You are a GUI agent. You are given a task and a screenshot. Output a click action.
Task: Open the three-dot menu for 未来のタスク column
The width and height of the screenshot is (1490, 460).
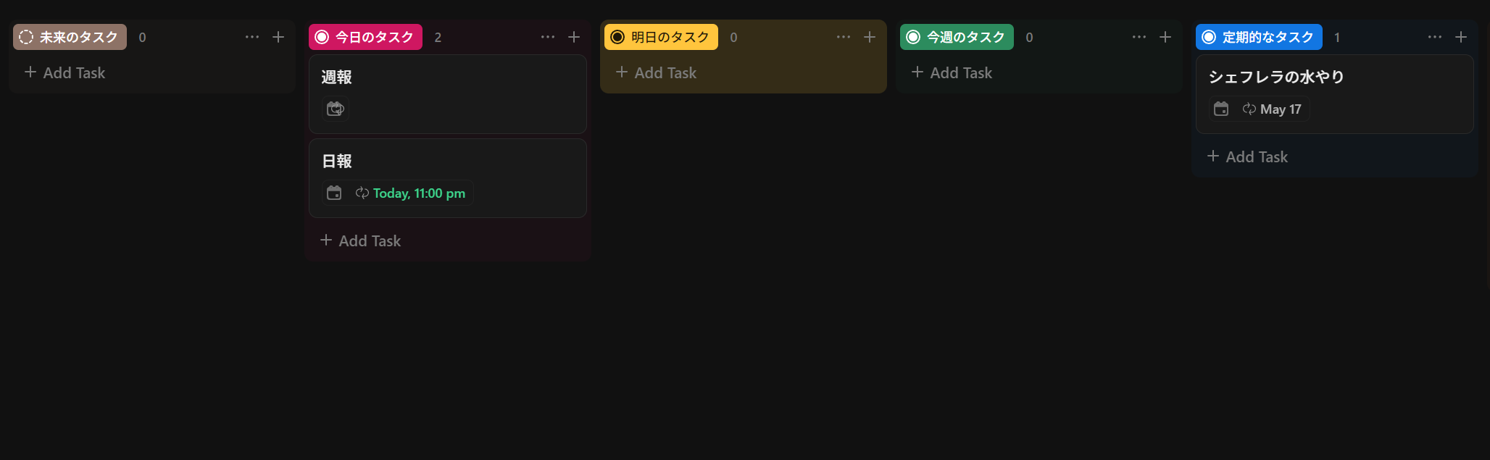252,37
